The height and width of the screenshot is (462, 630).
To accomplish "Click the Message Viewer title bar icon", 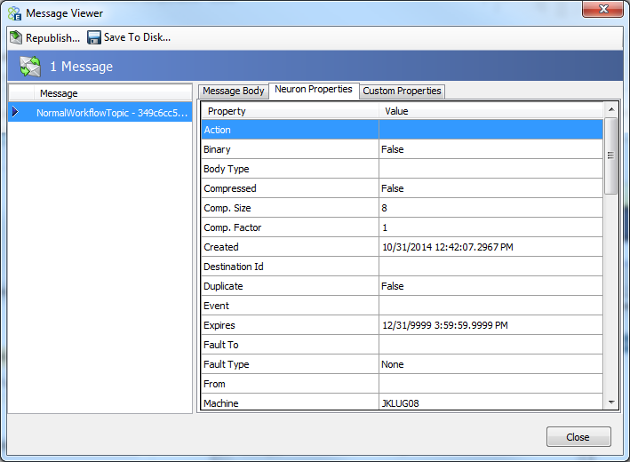I will click(x=14, y=13).
